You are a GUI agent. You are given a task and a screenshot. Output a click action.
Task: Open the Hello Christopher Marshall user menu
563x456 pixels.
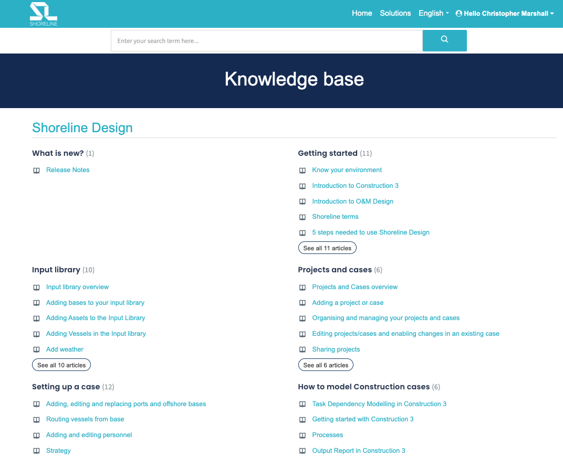point(505,14)
